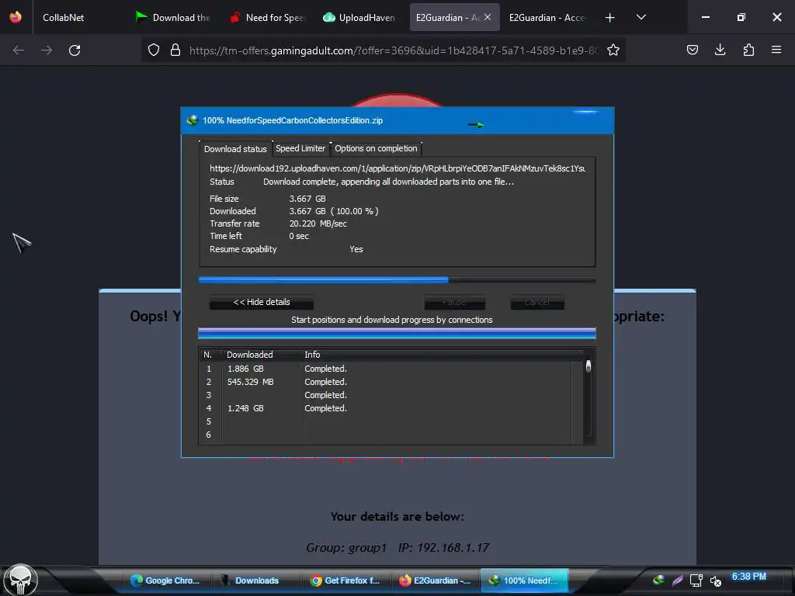Select connection row 1 with 1.886 GB
The height and width of the screenshot is (596, 795).
pos(391,369)
